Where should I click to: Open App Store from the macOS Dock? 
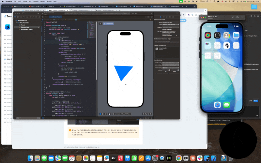(x=148, y=158)
